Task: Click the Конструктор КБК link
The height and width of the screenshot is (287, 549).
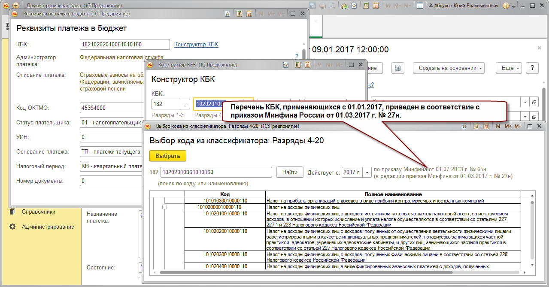Action: pos(196,44)
